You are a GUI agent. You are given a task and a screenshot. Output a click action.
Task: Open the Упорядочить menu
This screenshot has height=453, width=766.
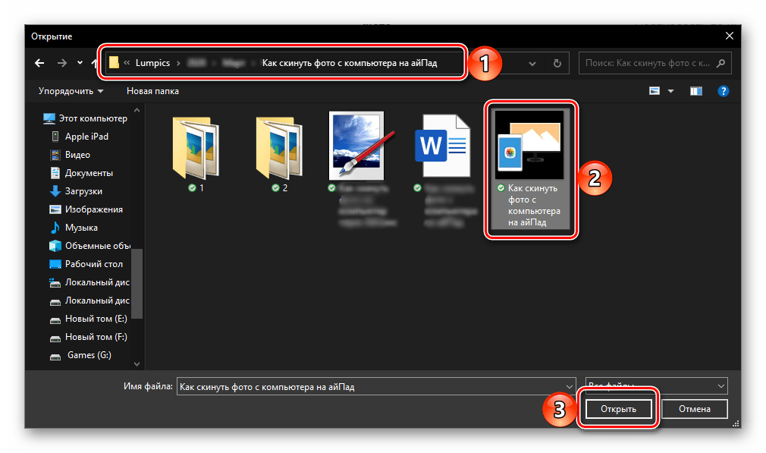coord(71,91)
